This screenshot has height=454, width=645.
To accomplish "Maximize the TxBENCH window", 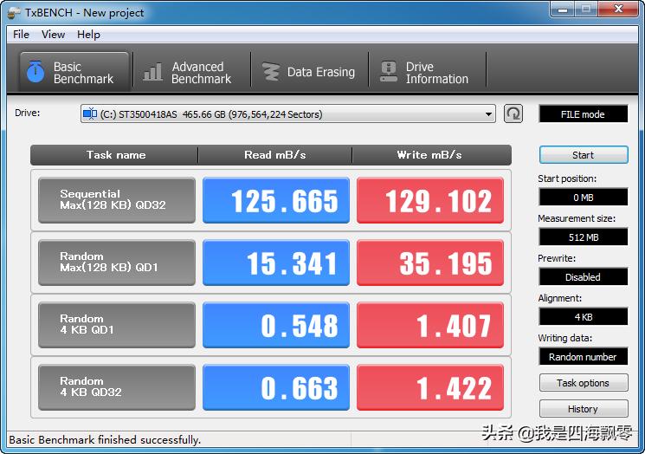I will 586,10.
